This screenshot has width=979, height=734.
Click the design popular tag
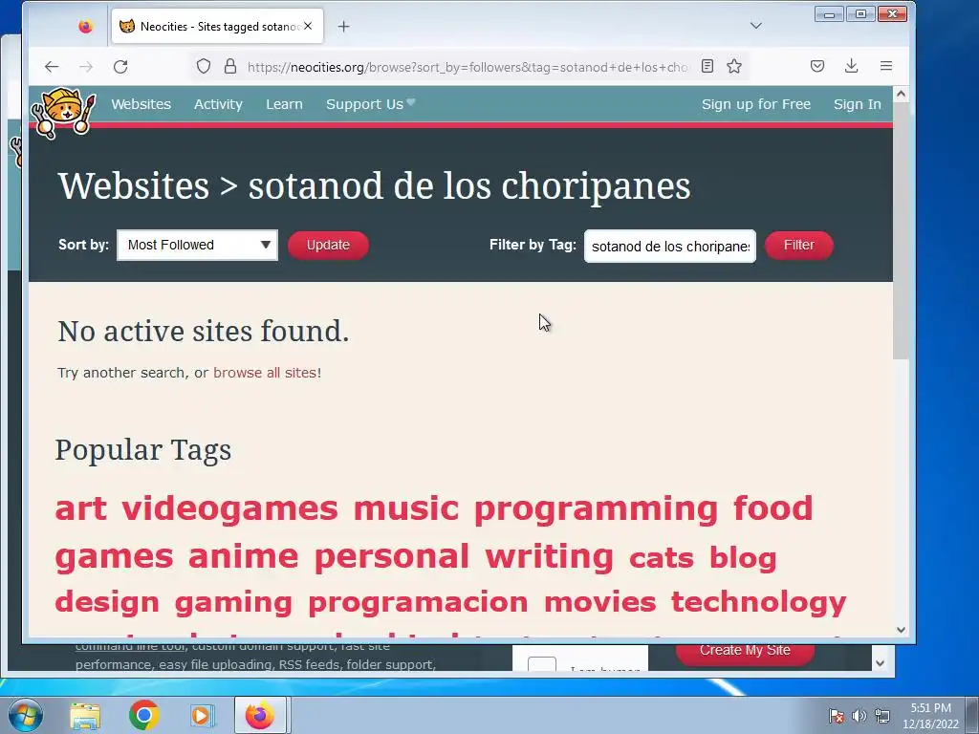click(x=107, y=602)
